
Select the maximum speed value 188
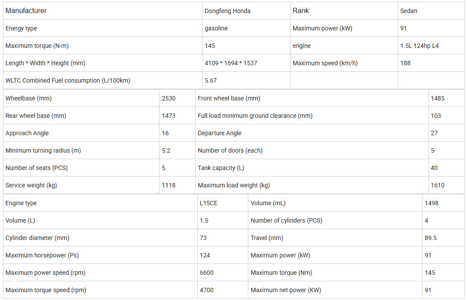(x=405, y=63)
